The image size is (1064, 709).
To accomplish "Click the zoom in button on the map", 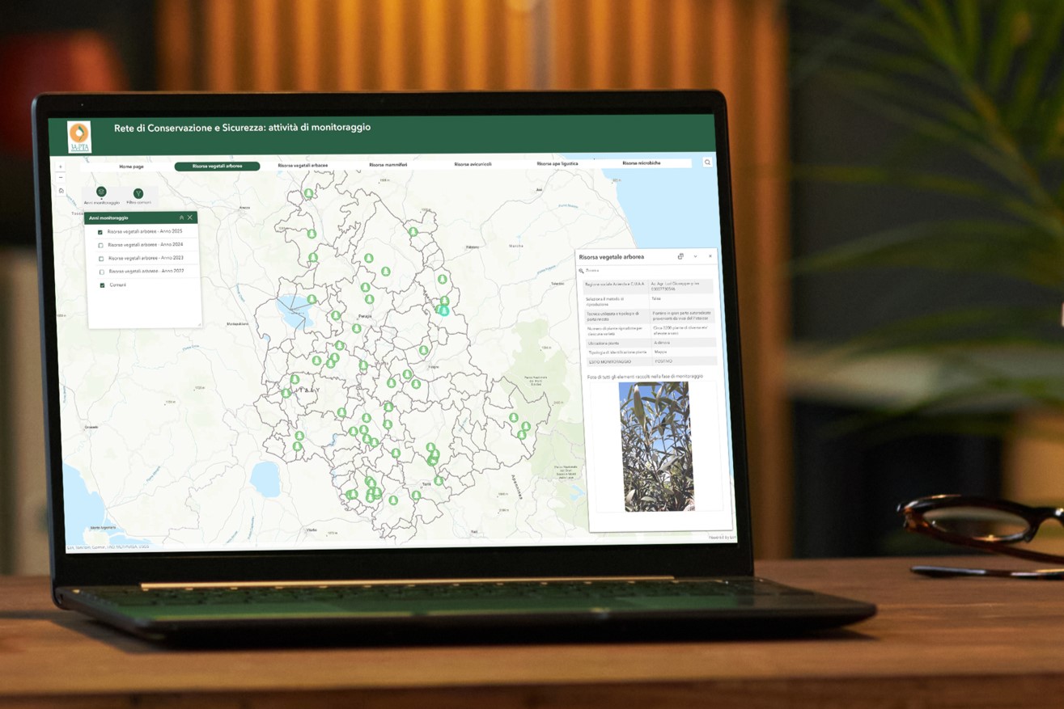I will tap(59, 167).
